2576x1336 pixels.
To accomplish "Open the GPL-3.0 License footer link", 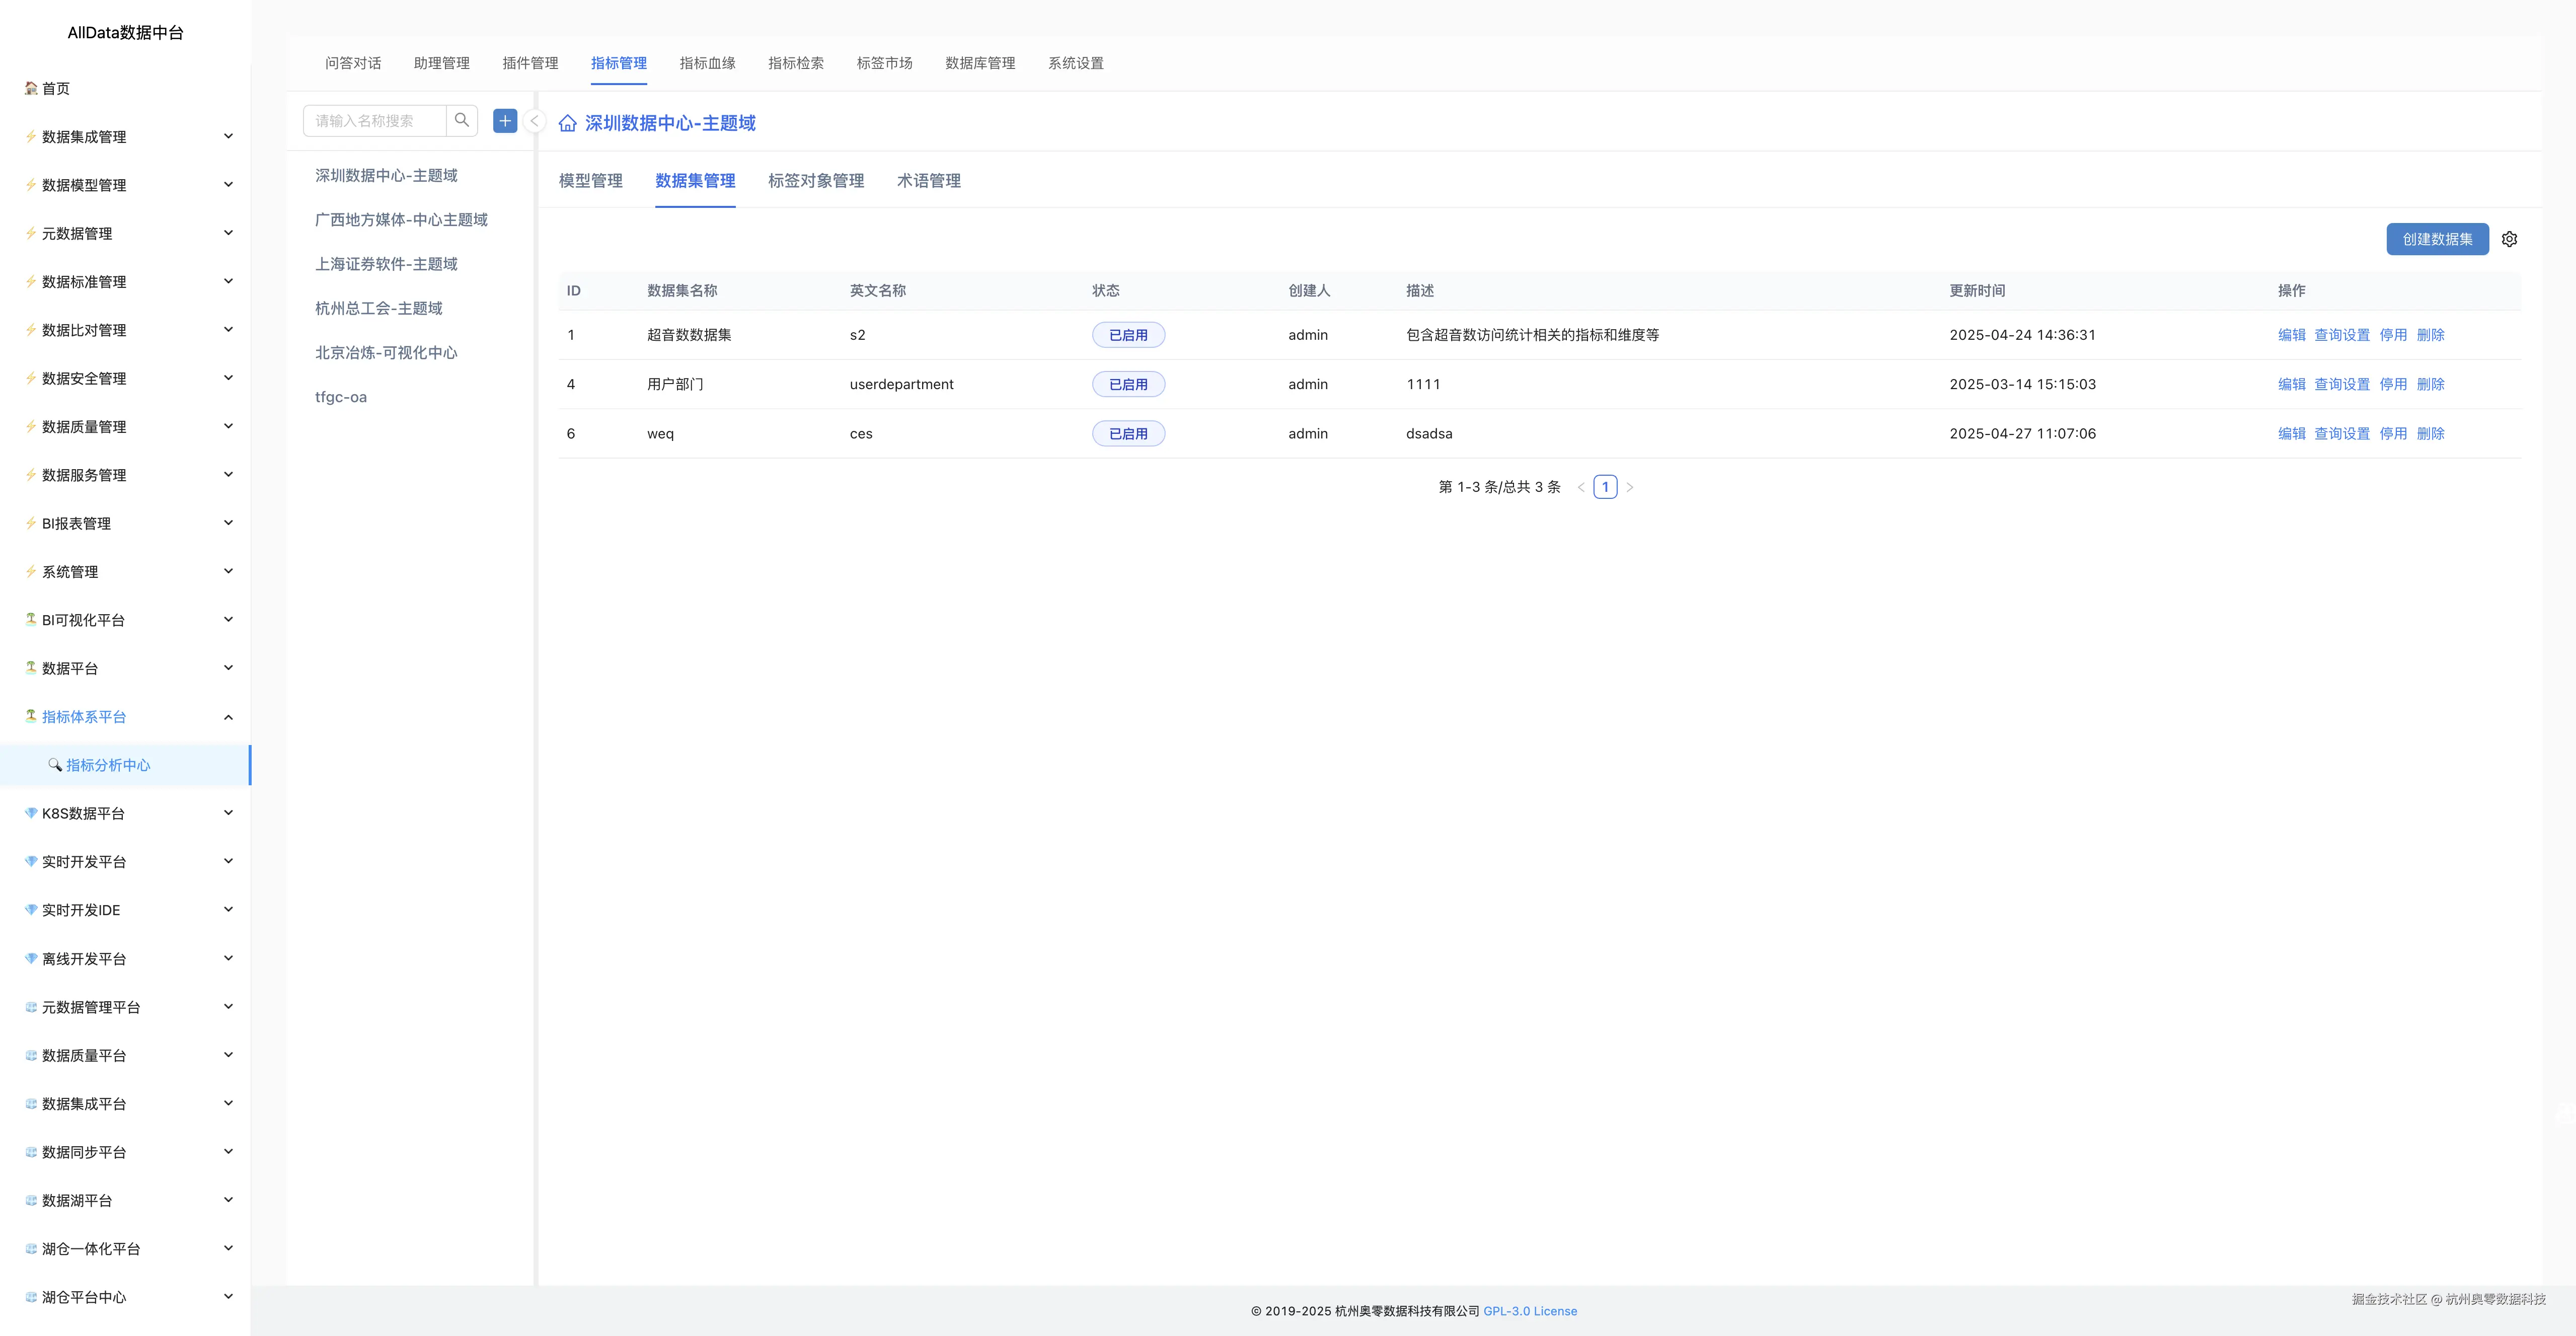I will [1529, 1311].
